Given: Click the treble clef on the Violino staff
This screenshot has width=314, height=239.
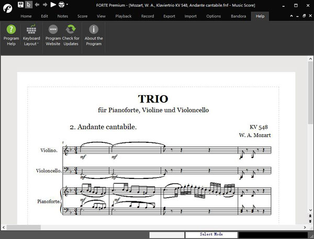Looking at the screenshot, I should click(x=66, y=150).
